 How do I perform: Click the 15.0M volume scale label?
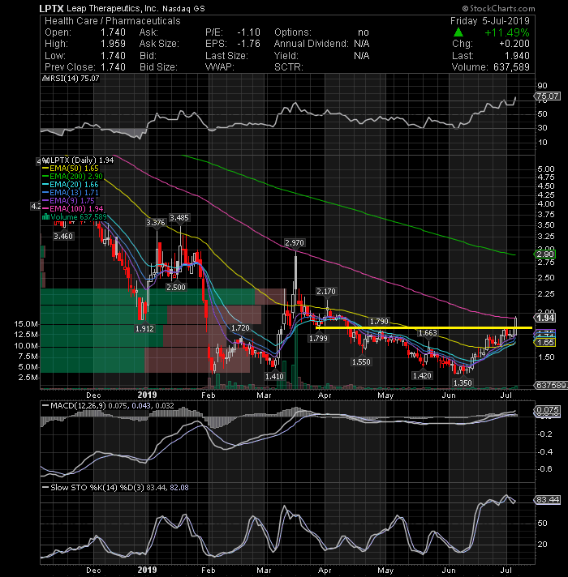tap(26, 324)
